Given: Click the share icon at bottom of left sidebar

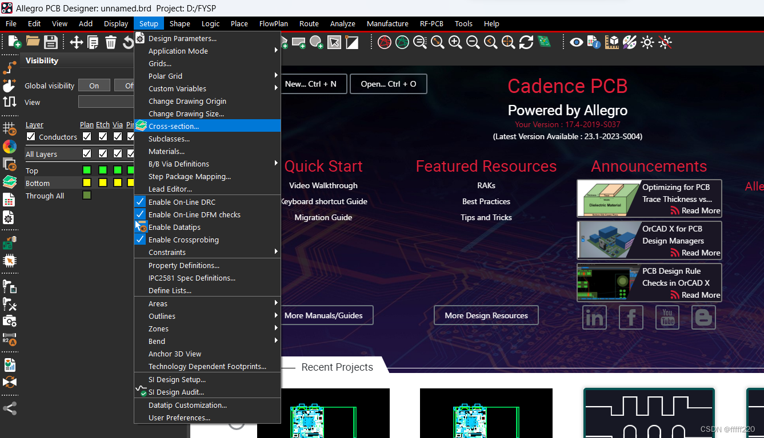Looking at the screenshot, I should 10,408.
